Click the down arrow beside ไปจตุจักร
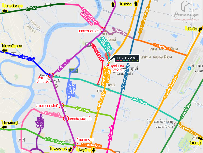Screen dimensions: 203x153 93,150
